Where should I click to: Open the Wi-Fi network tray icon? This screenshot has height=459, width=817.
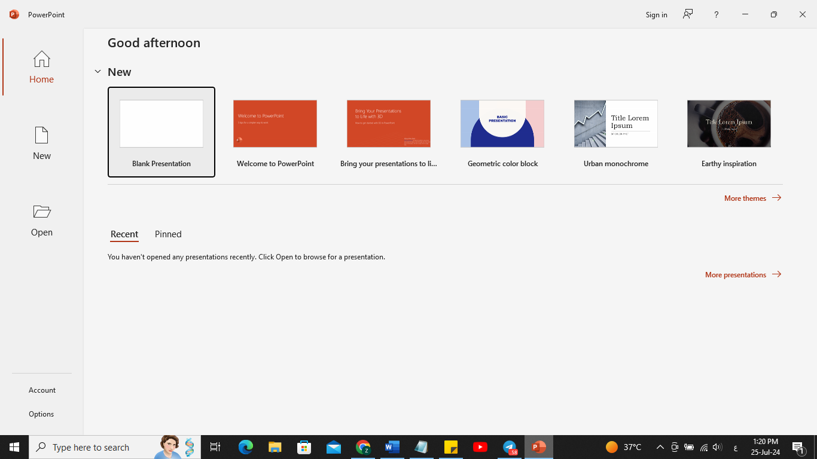(704, 447)
